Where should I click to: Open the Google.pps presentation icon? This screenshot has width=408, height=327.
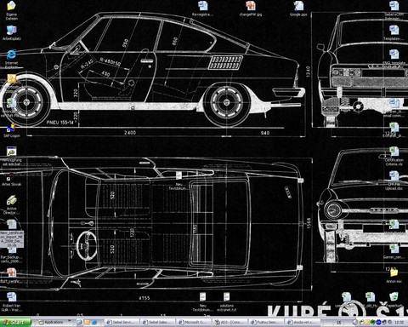point(298,9)
